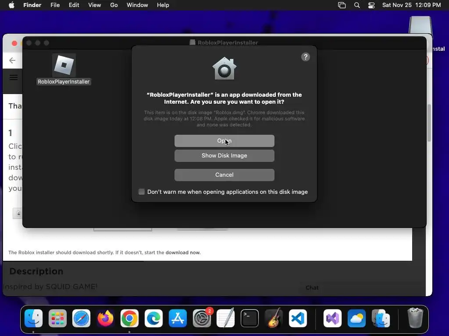Launch Safari from the Dock
The width and height of the screenshot is (449, 336).
pyautogui.click(x=81, y=318)
